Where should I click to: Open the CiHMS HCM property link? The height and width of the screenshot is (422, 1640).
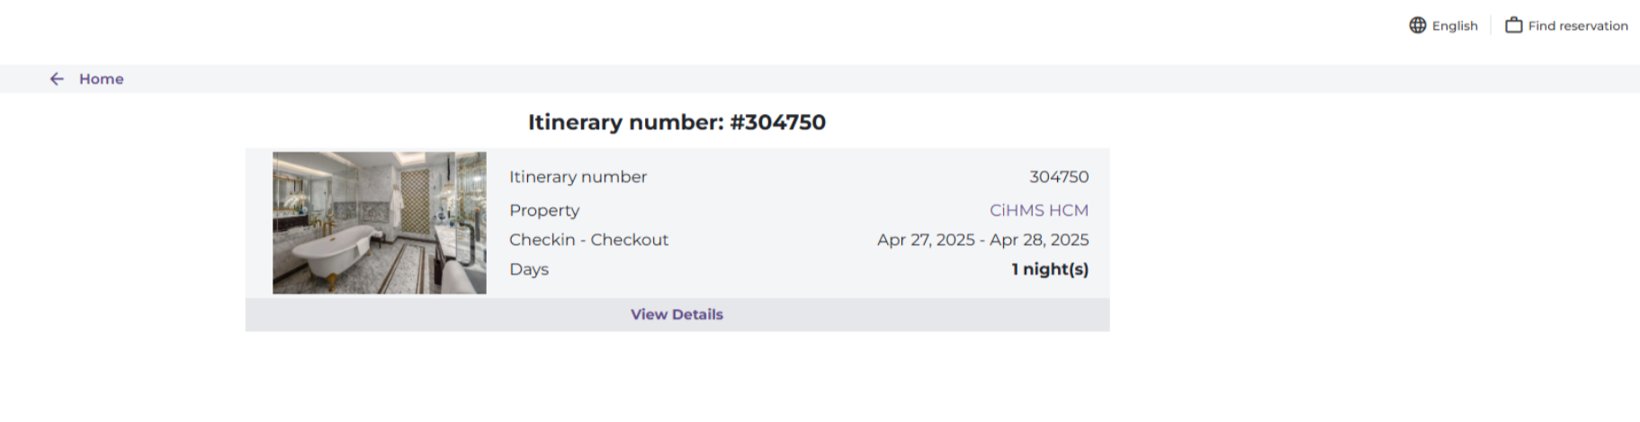coord(1039,210)
